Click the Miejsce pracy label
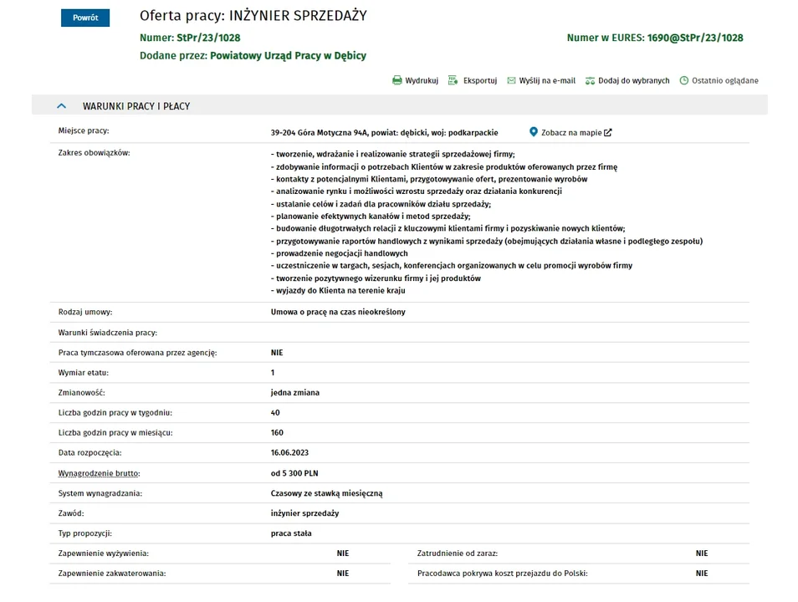 click(x=84, y=130)
